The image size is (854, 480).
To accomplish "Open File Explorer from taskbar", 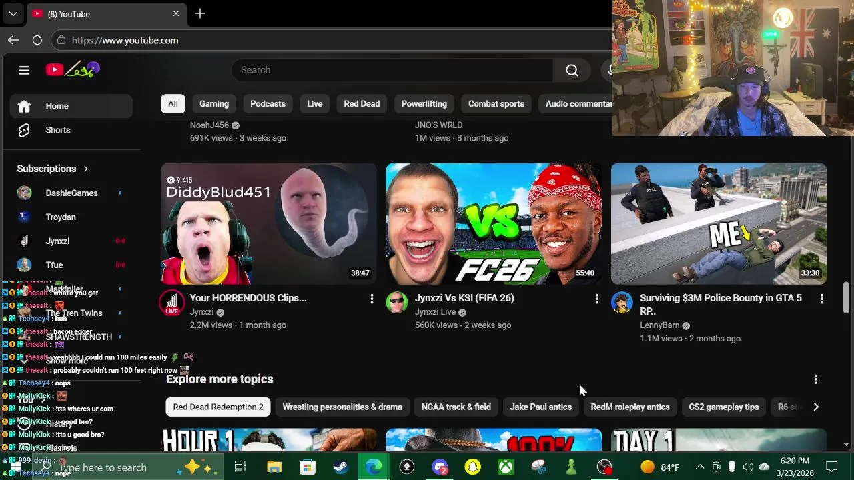I will click(x=274, y=467).
